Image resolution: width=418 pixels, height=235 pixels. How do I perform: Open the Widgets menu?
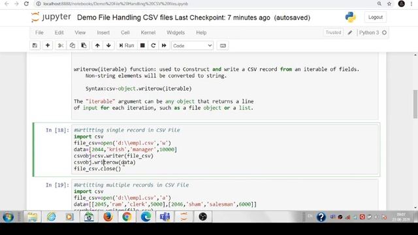(x=176, y=33)
